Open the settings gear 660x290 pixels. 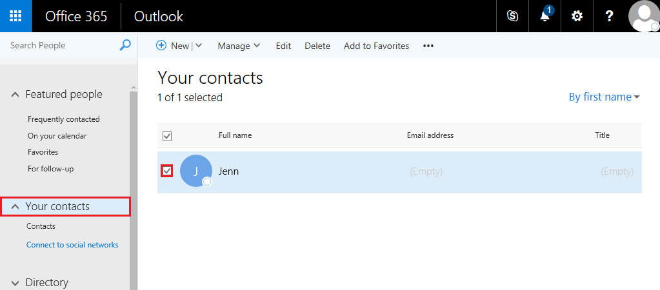(577, 16)
